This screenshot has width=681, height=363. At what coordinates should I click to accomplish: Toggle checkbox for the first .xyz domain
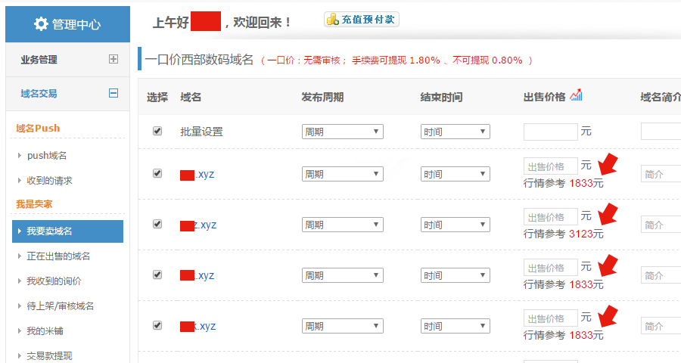157,173
